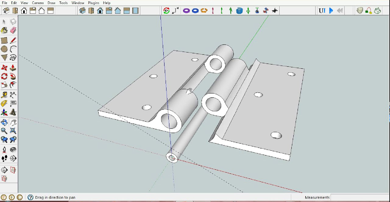Select the Rotate tool

[x=4, y=76]
